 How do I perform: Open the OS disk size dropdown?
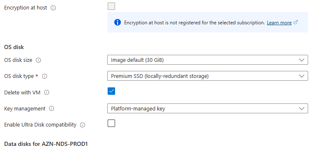tap(207, 60)
